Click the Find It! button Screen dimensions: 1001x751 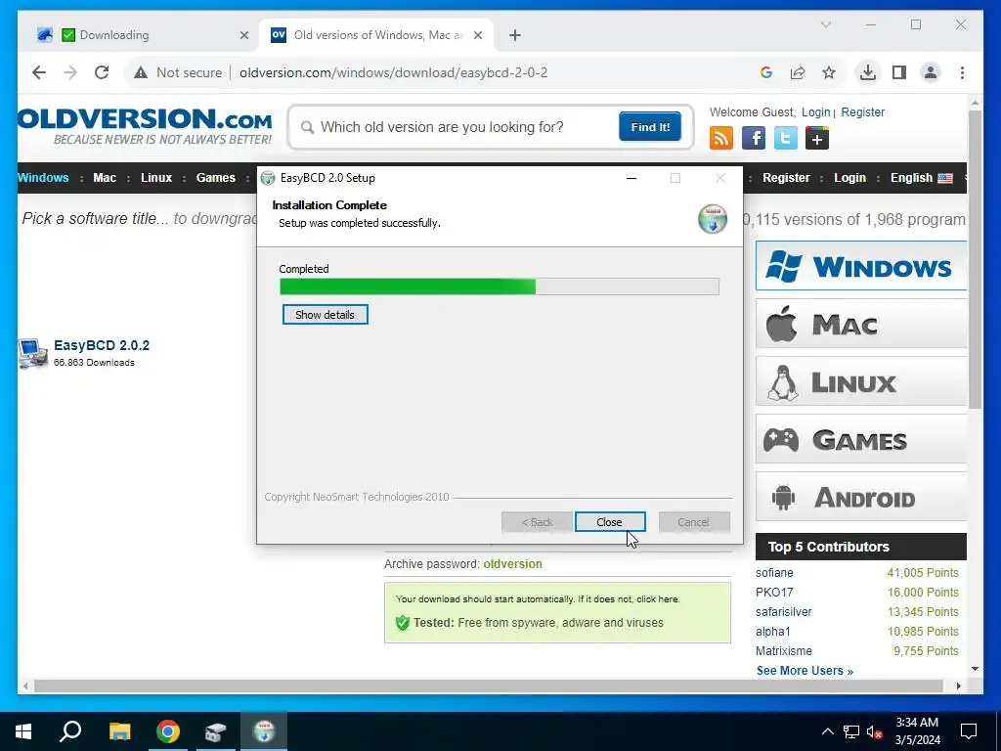pos(650,126)
